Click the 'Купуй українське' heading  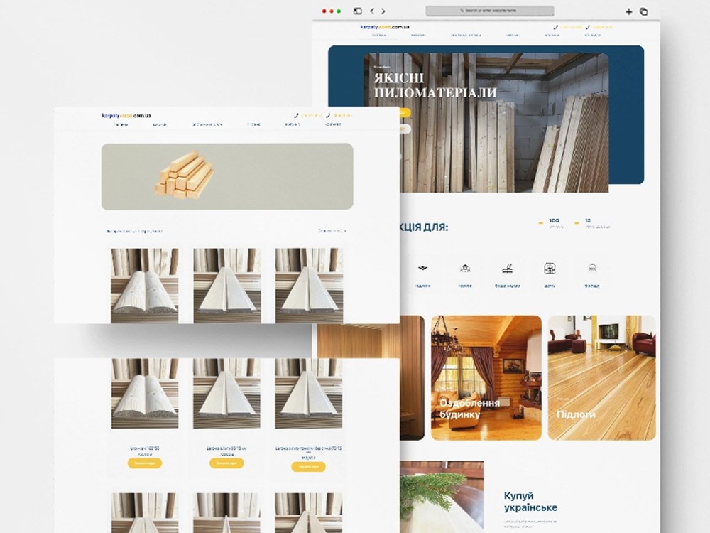(530, 501)
